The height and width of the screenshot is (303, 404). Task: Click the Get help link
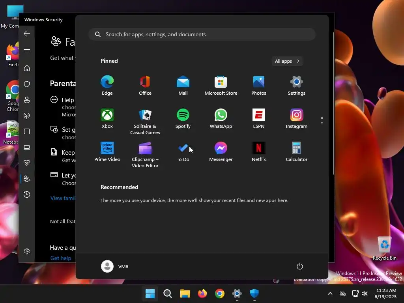click(61, 258)
